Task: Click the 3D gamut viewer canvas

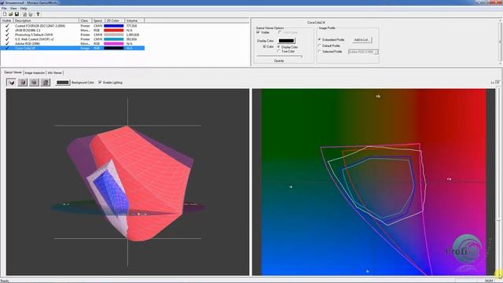Action: pyautogui.click(x=127, y=182)
